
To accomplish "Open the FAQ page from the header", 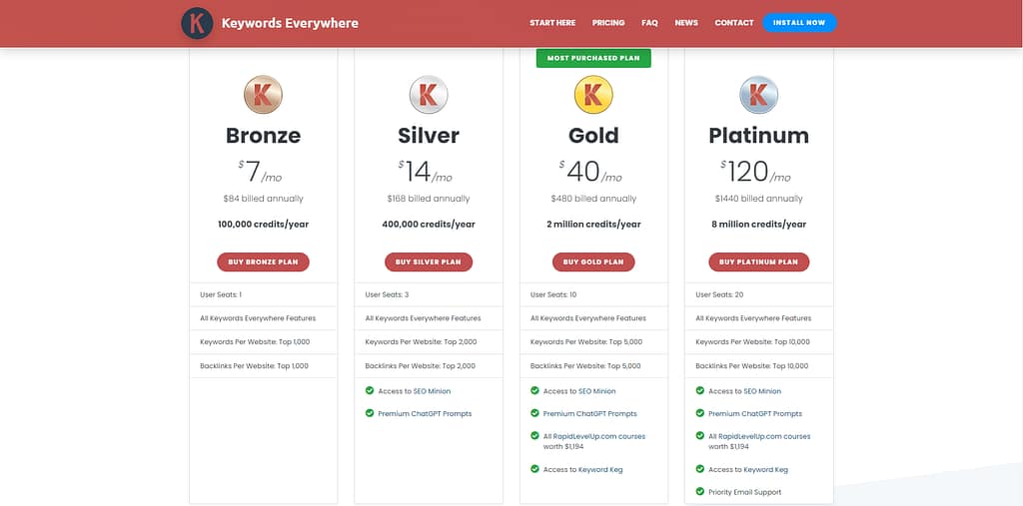I will click(649, 23).
